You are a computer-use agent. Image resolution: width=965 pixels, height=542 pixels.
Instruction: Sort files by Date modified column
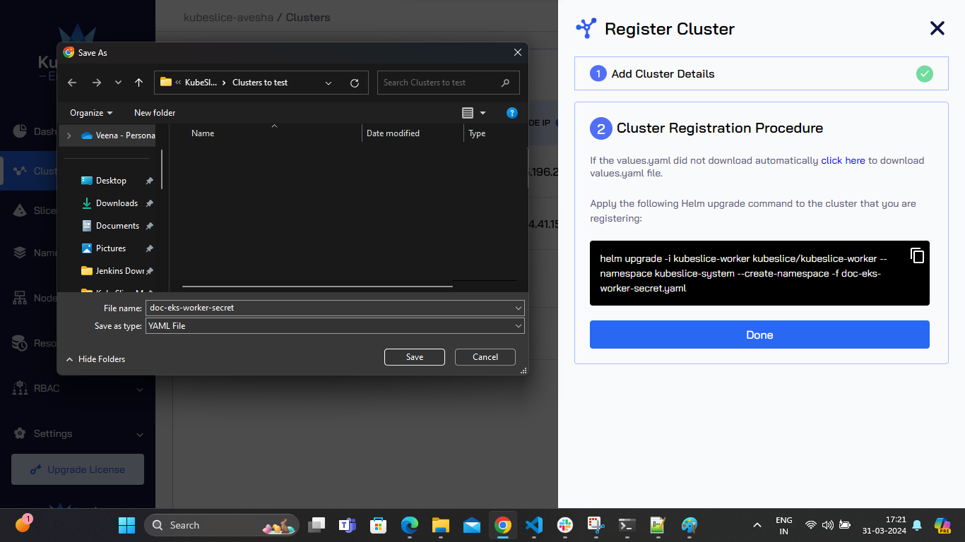click(x=393, y=133)
